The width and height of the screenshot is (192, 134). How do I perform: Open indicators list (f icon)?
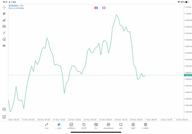(x=4, y=33)
